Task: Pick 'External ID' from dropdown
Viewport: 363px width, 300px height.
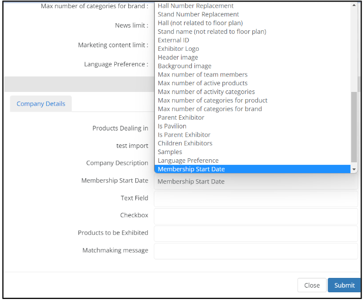Action: pyautogui.click(x=173, y=40)
